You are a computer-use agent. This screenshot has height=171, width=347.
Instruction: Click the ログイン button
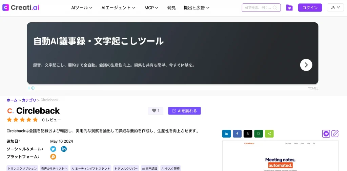(x=310, y=8)
